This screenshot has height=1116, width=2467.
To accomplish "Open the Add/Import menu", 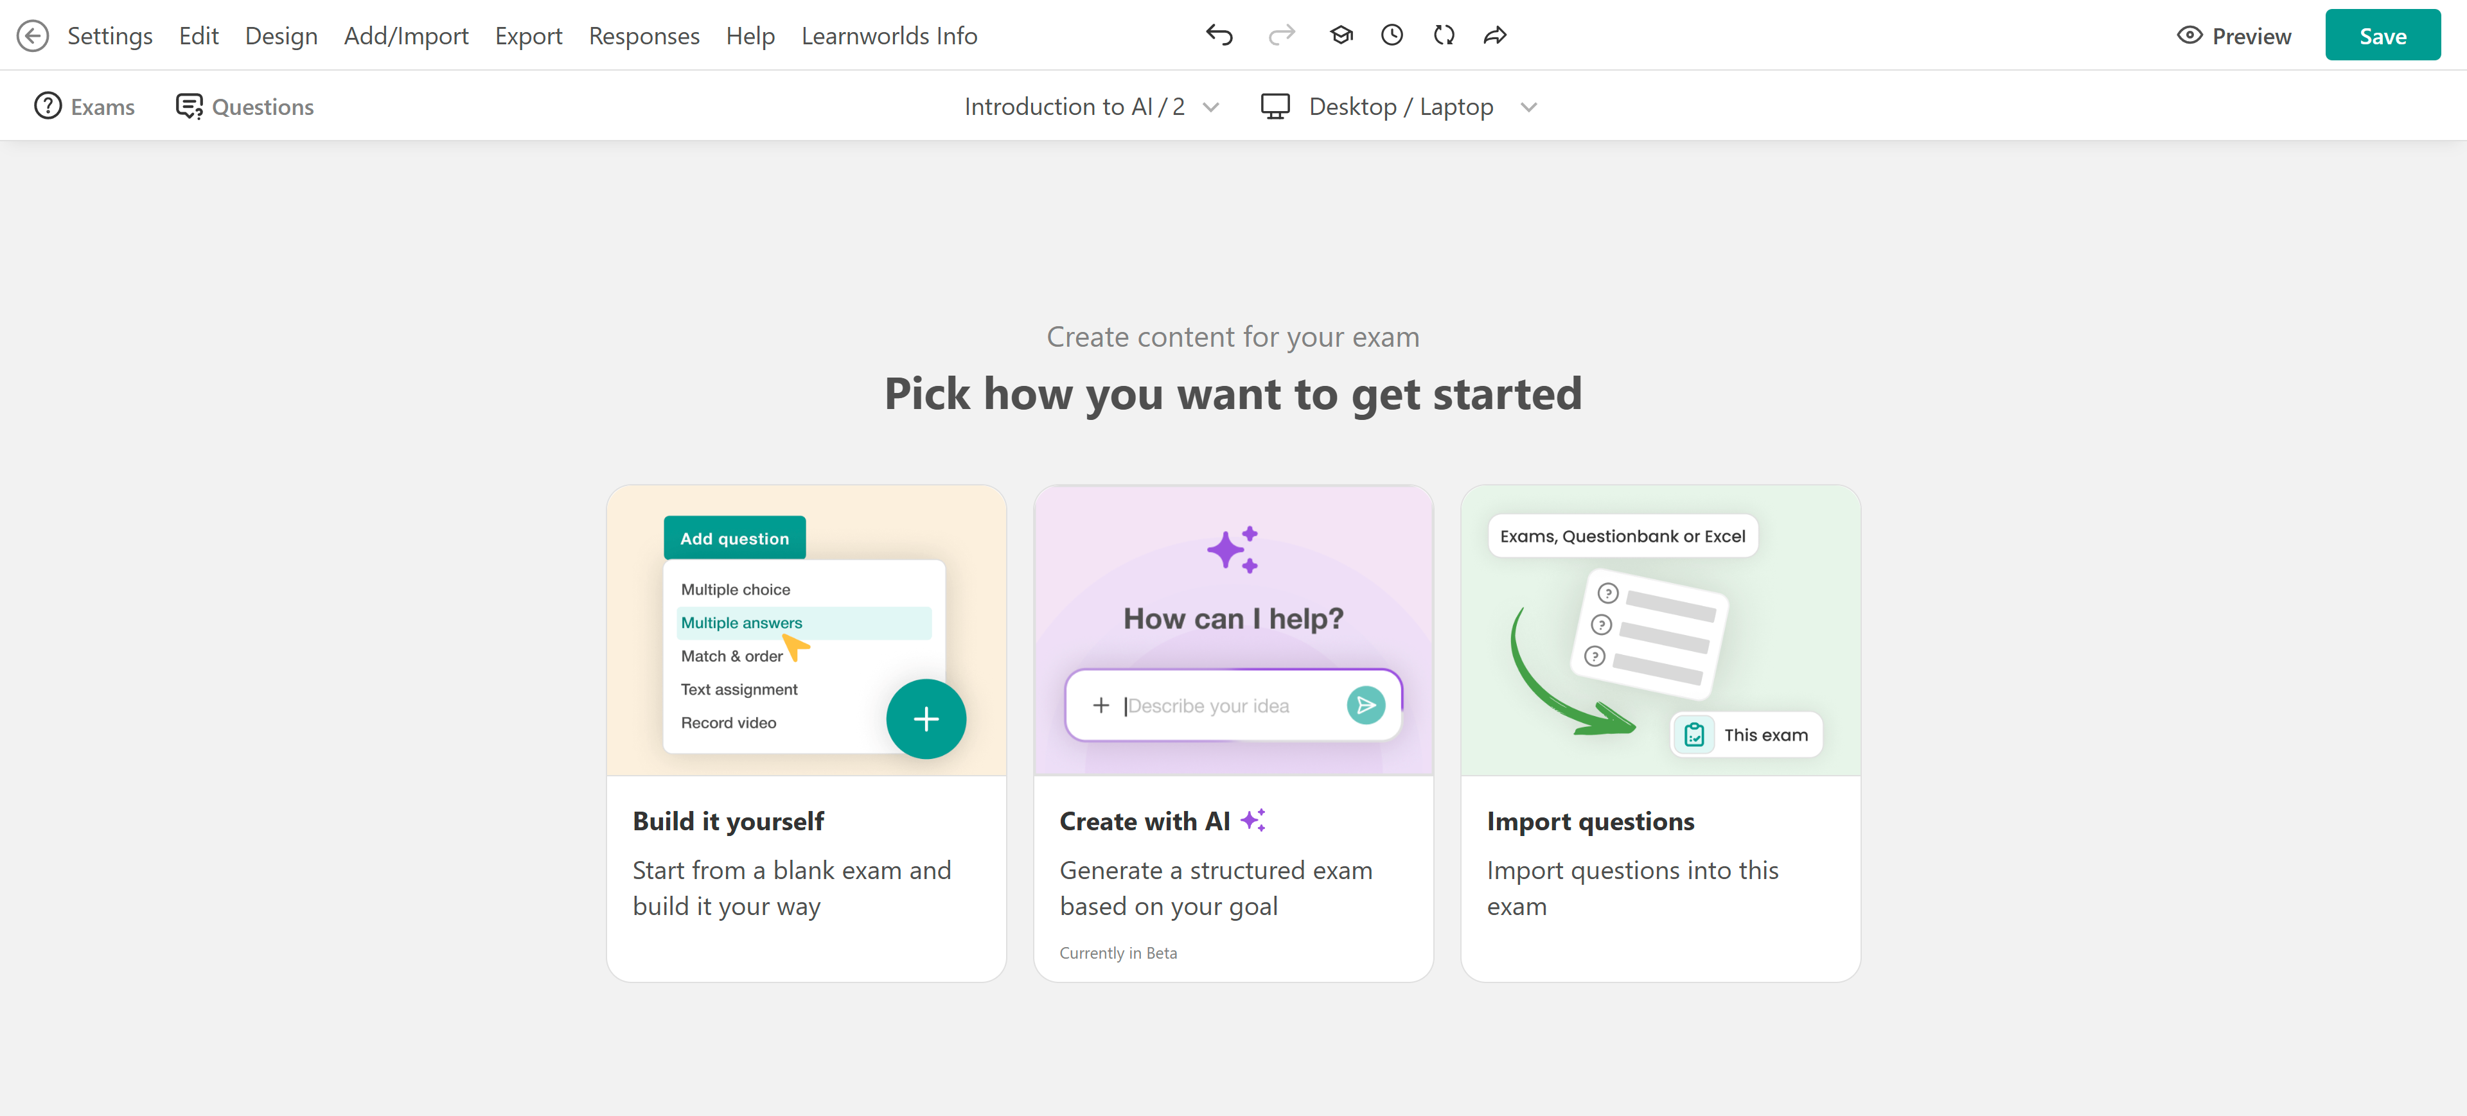I will point(406,35).
